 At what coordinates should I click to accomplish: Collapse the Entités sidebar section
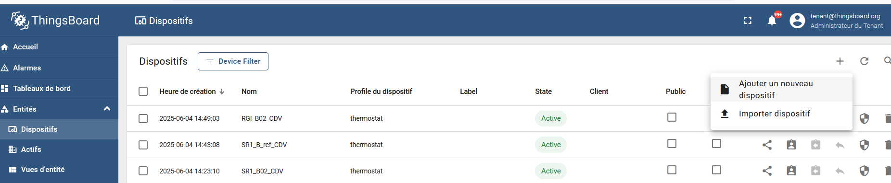pos(107,109)
